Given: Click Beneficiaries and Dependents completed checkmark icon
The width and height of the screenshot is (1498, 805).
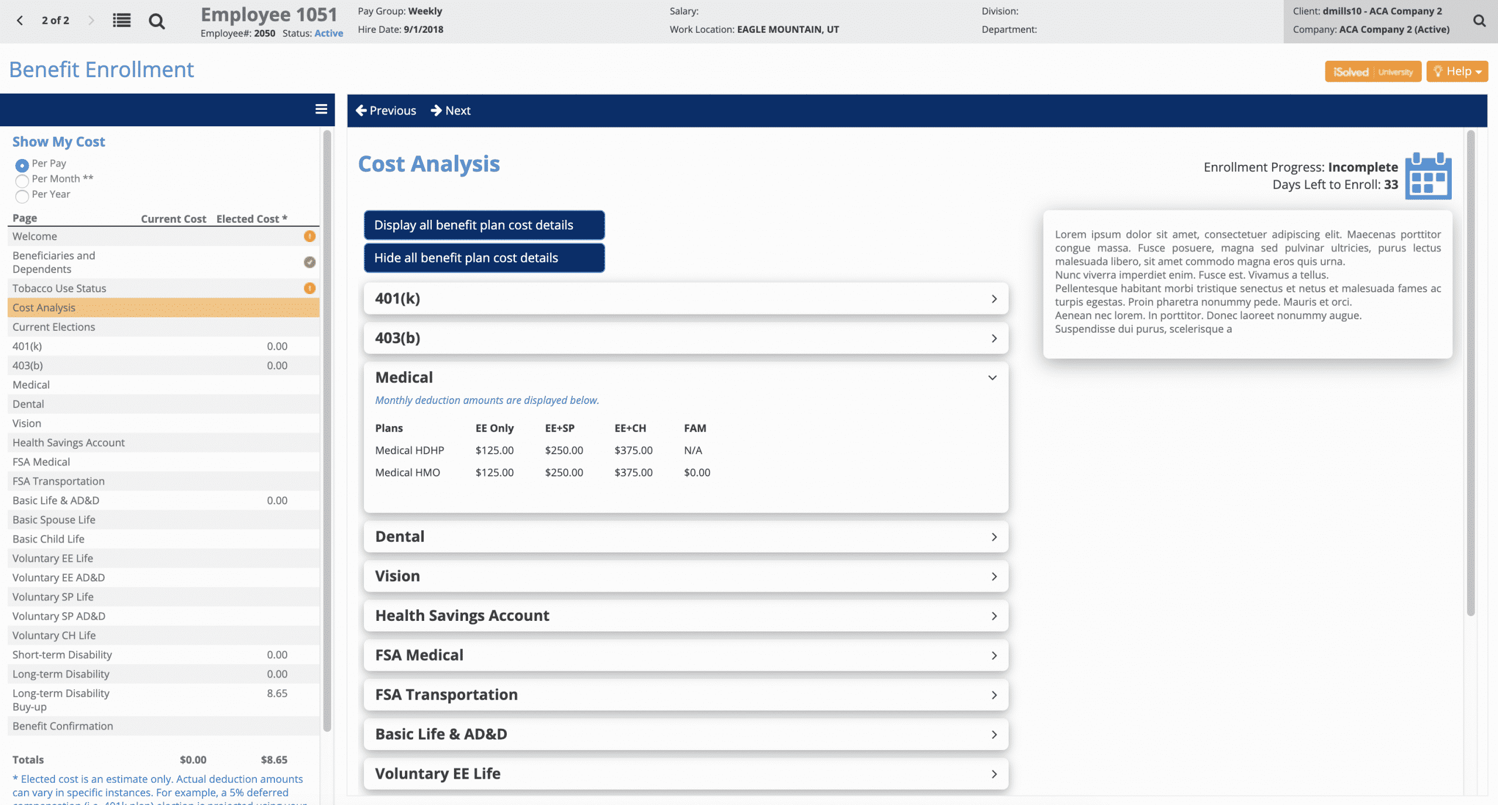Looking at the screenshot, I should [310, 262].
